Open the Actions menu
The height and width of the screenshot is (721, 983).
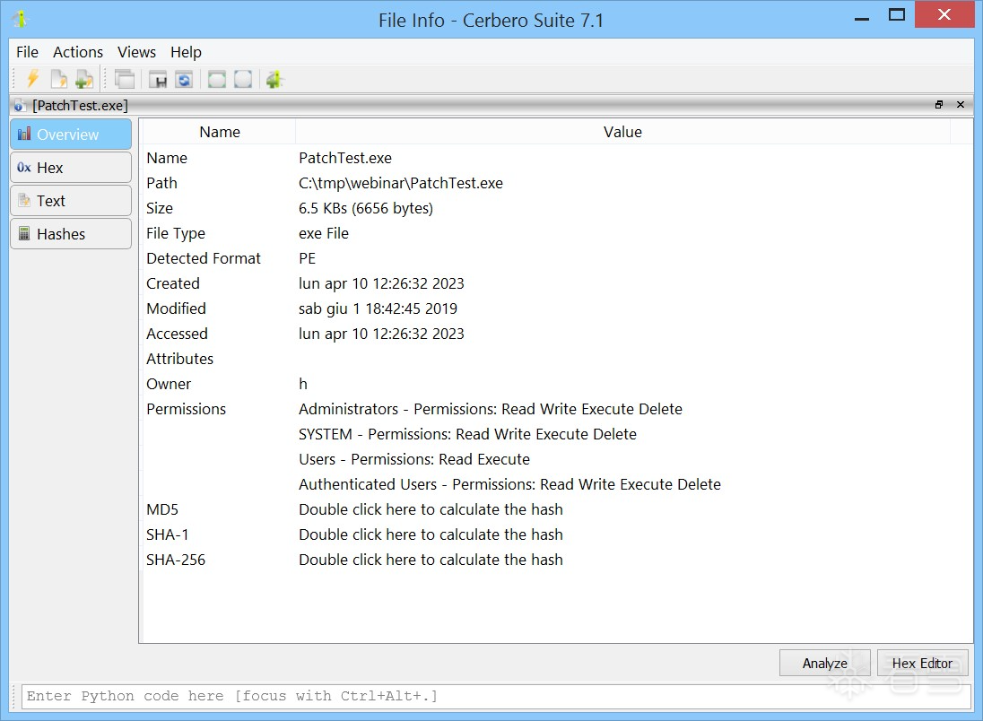78,52
